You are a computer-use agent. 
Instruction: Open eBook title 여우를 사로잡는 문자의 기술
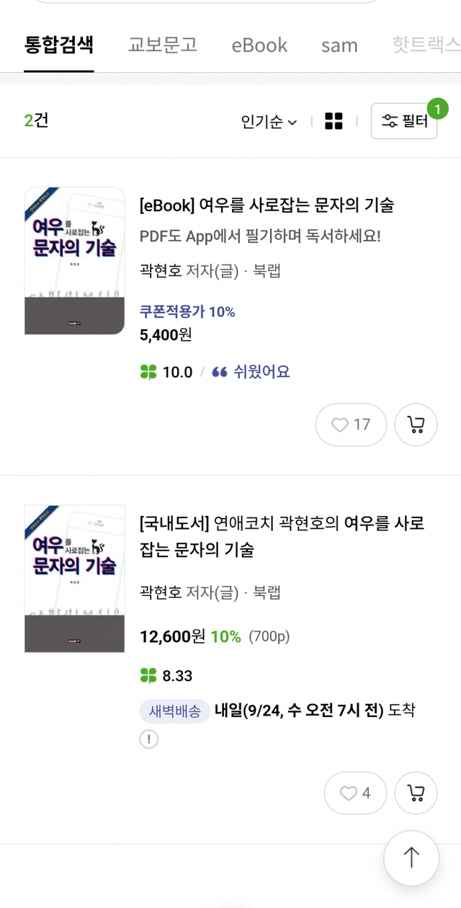[x=267, y=205]
